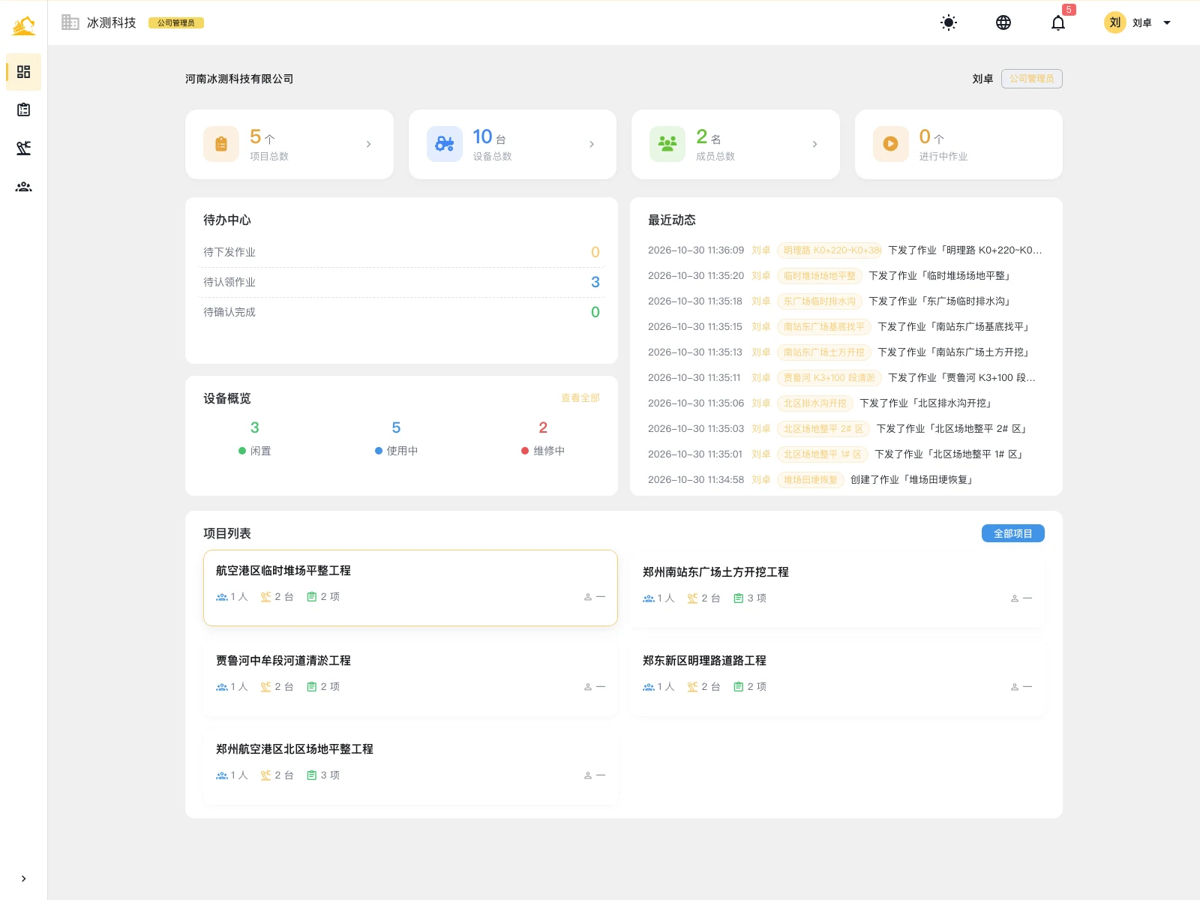Open project 郑州南站东广场土方开挖工程
This screenshot has width=1200, height=900.
[x=838, y=589]
